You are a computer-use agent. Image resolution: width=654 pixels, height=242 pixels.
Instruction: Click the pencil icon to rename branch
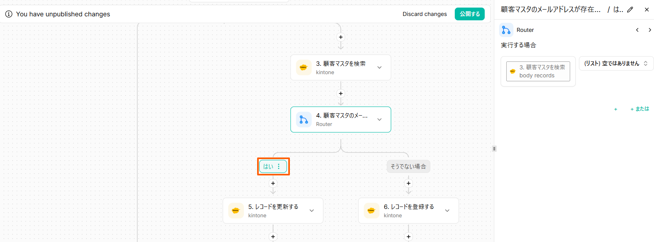[630, 10]
